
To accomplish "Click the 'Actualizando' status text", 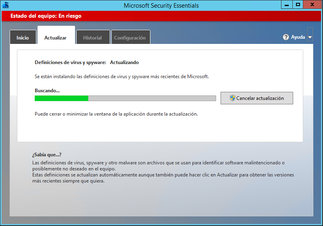I will (124, 62).
